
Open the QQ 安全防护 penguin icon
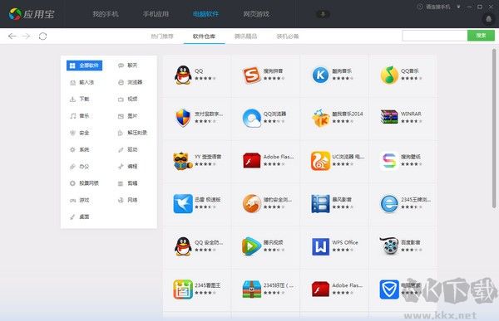point(183,246)
